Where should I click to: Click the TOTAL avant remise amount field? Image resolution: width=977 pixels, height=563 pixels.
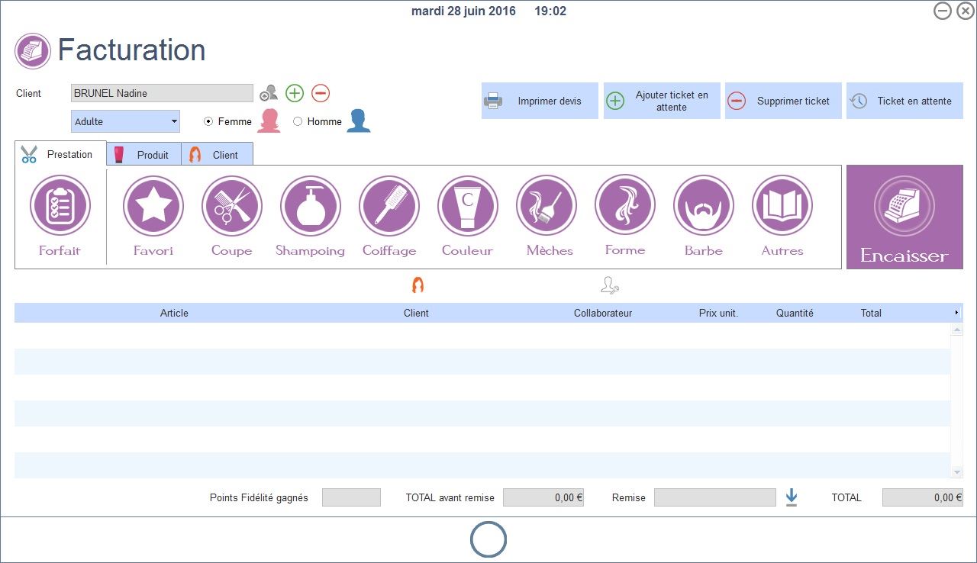click(543, 497)
